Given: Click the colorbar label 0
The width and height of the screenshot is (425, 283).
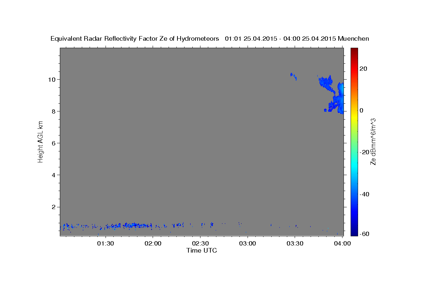Looking at the screenshot, I should (x=362, y=110).
